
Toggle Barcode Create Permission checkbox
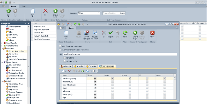pyautogui.click(x=60, y=46)
